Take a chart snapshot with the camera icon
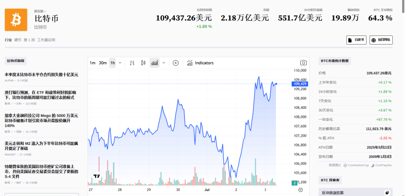This screenshot has width=405, height=196. 303,63
